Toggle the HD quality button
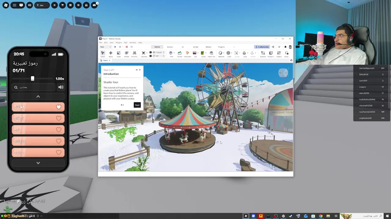The image size is (391, 219). pos(29,5)
